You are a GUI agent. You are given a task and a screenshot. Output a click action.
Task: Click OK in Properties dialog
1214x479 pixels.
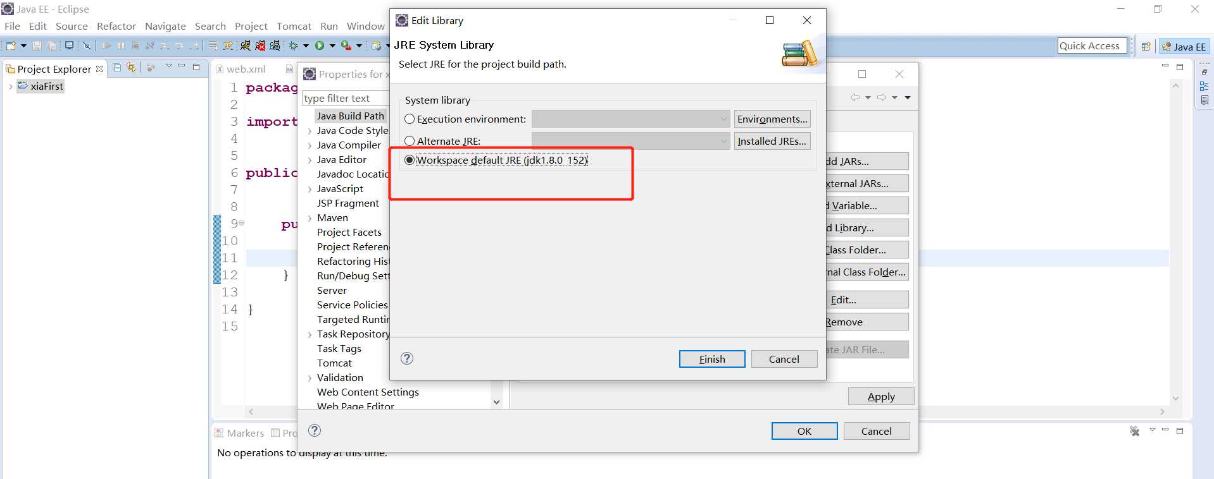(804, 431)
